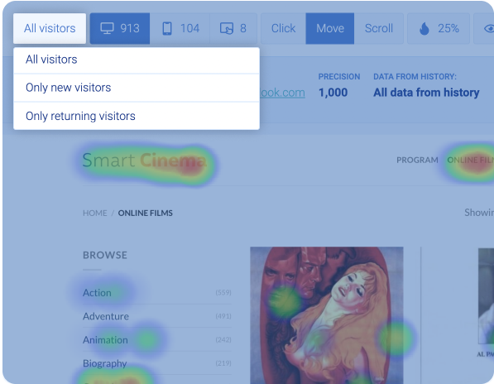The image size is (494, 384).
Task: Open the ONLINE FILMS nav item
Action: click(x=470, y=160)
